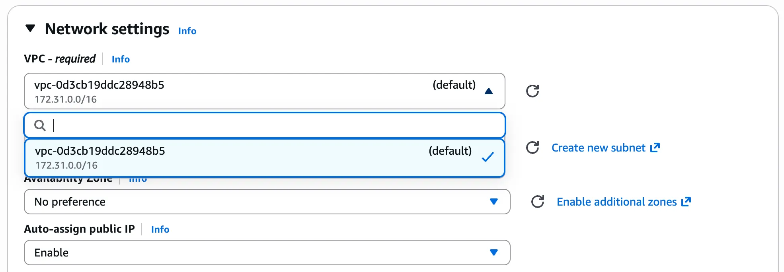The width and height of the screenshot is (784, 272).
Task: Click the (default) label on the highlighted VPC
Action: [x=450, y=151]
